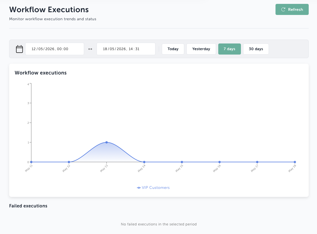317x234 pixels.
Task: Select the 30 days range
Action: 256,49
